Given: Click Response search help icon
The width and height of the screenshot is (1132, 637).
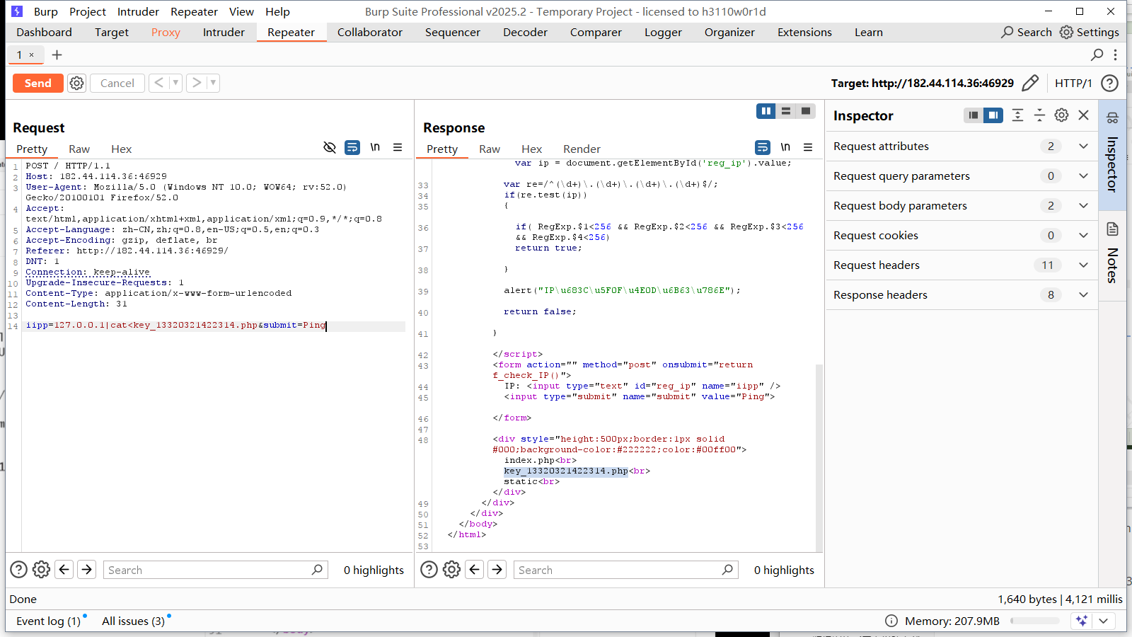Looking at the screenshot, I should pyautogui.click(x=429, y=569).
